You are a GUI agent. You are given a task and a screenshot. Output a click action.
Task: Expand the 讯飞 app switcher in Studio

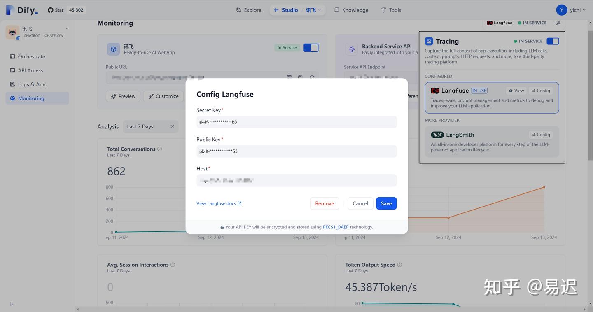(313, 10)
